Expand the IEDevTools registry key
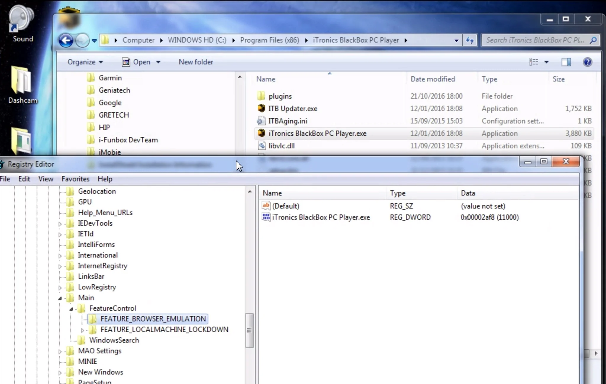 coord(60,224)
